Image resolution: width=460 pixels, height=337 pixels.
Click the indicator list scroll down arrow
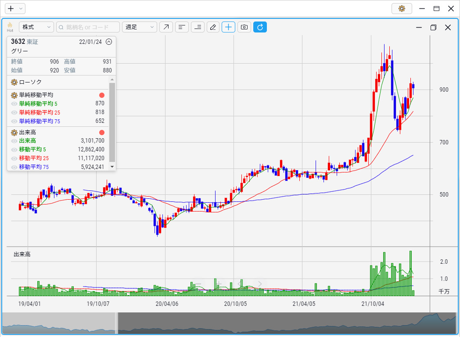point(112,167)
